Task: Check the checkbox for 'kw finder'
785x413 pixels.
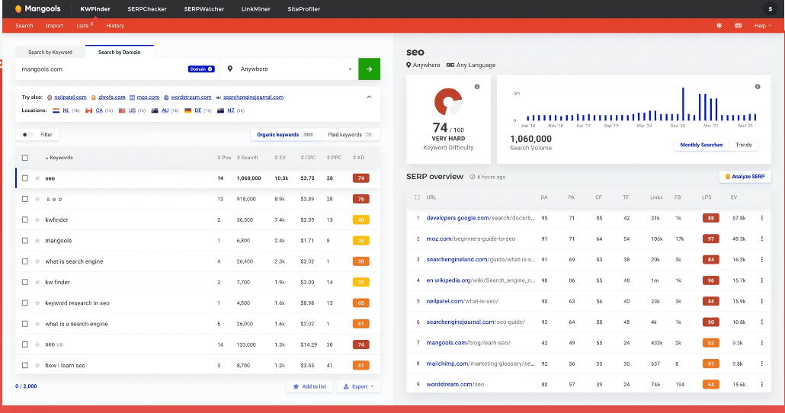Action: (25, 283)
